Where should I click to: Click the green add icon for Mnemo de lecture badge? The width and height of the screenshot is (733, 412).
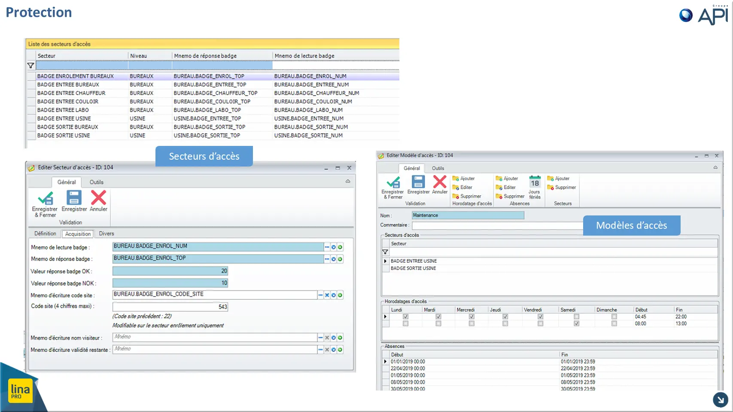[x=340, y=247]
